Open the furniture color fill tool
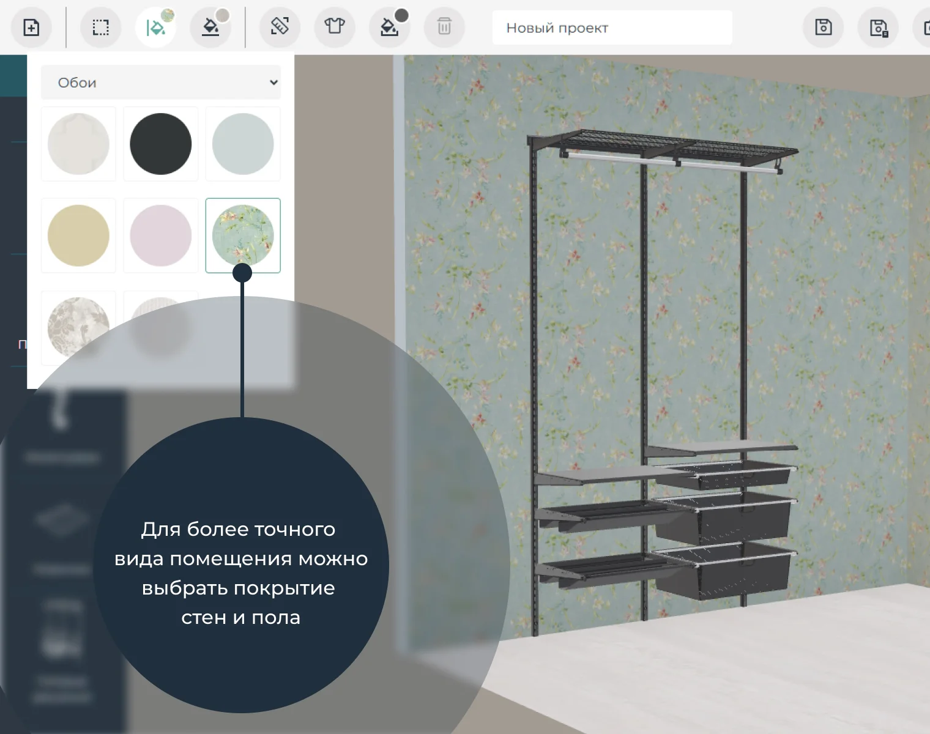 [x=389, y=28]
